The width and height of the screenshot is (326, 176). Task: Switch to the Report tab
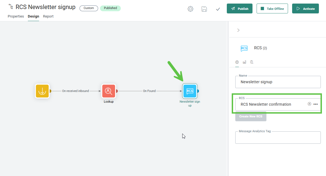coord(48,16)
